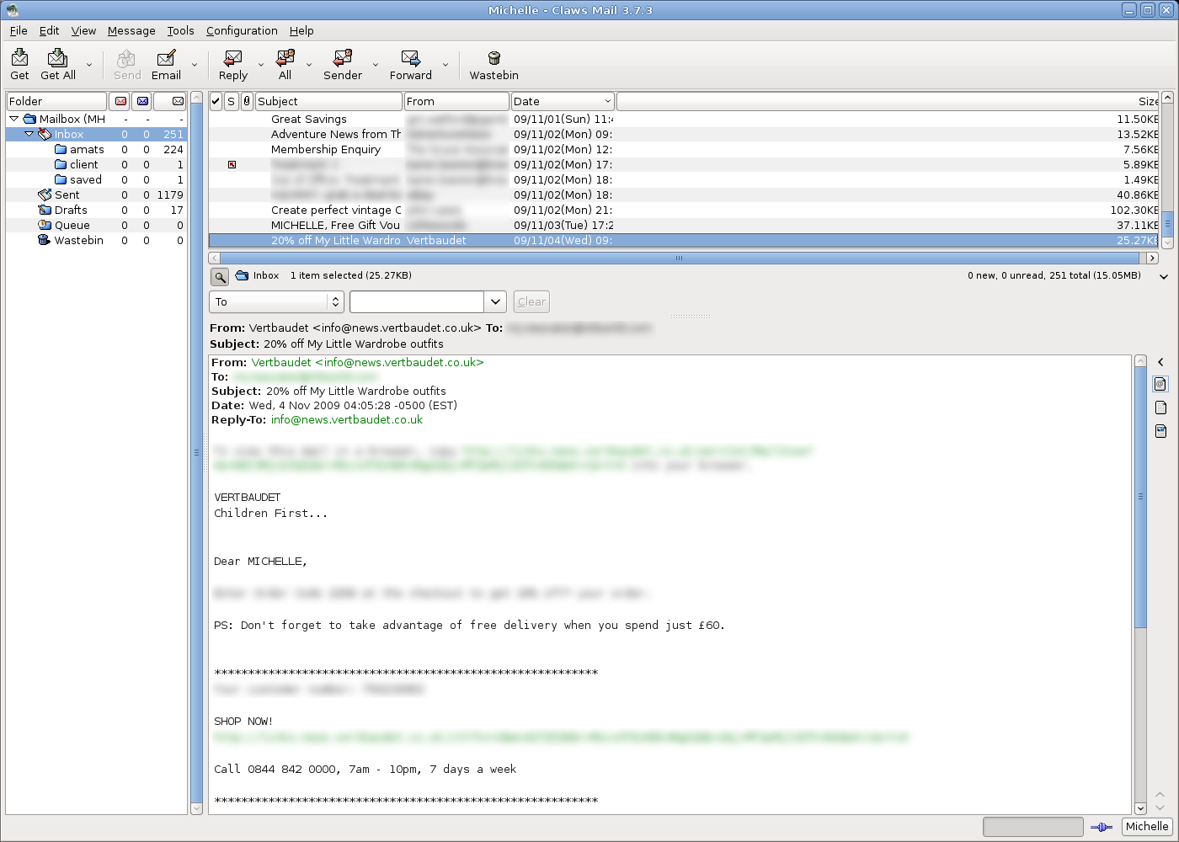Click the Reply to Sender icon
Image resolution: width=1179 pixels, height=842 pixels.
[x=343, y=57]
